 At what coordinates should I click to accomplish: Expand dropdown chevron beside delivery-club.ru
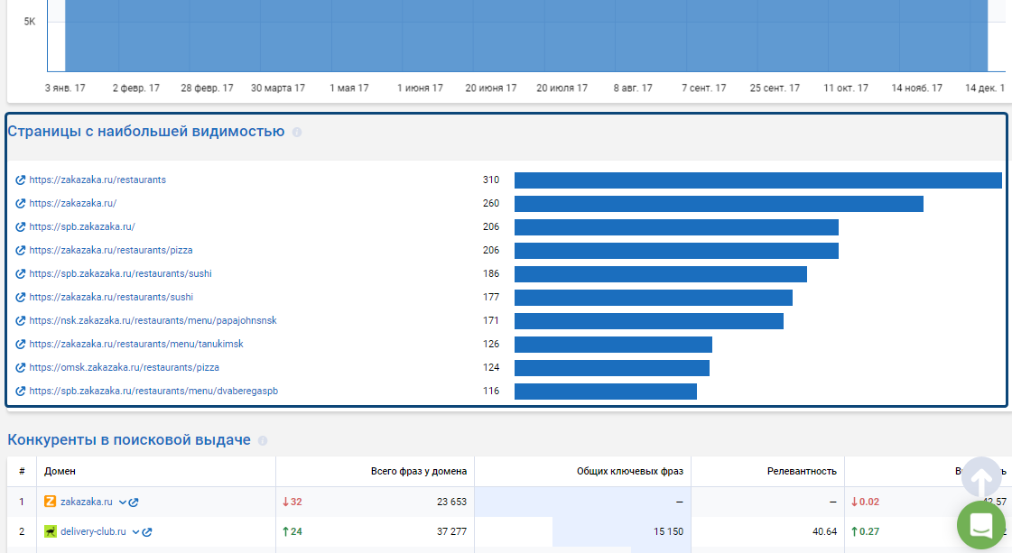click(135, 532)
